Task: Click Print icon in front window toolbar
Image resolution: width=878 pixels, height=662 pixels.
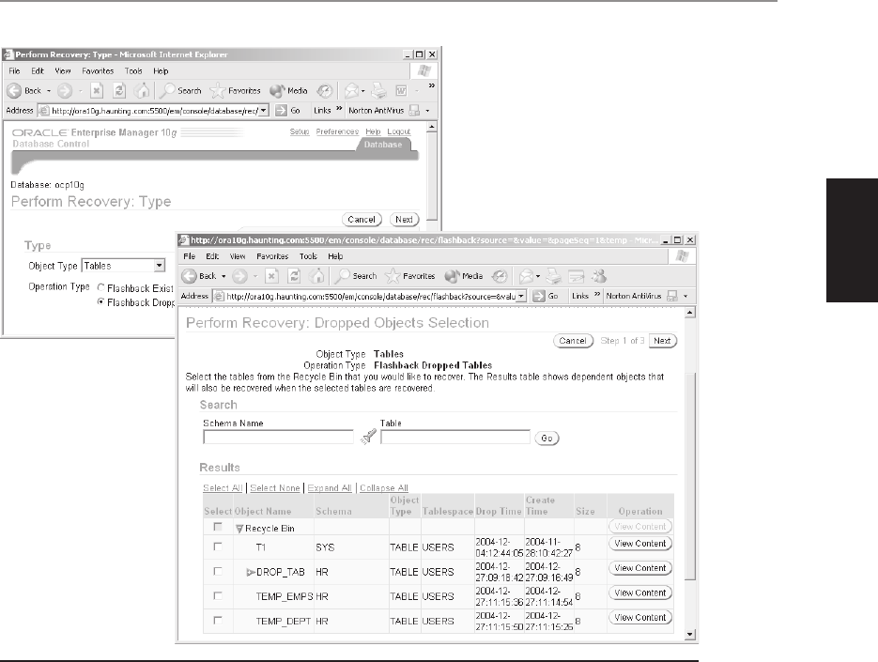Action: [x=553, y=276]
